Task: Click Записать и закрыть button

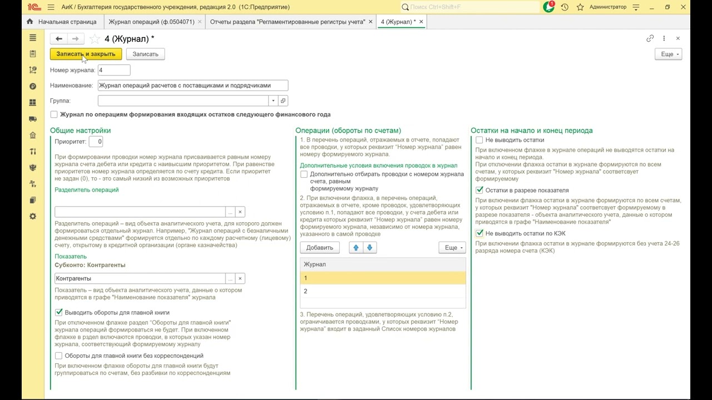Action: click(x=86, y=54)
